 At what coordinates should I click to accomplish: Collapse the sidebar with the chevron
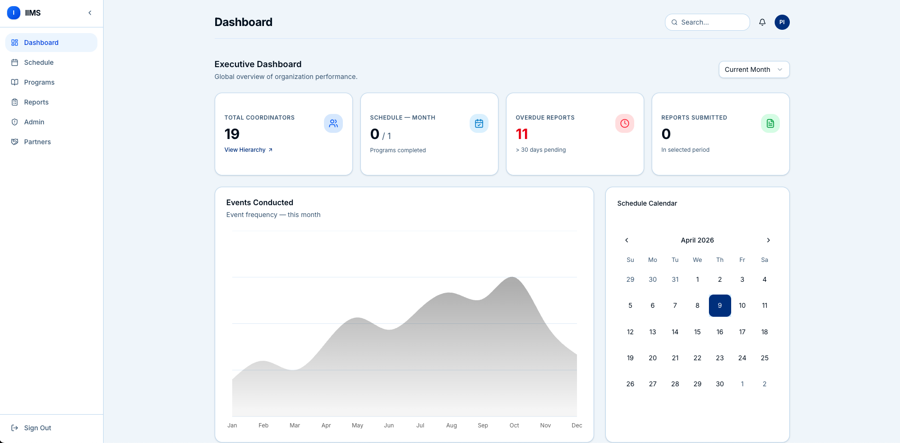point(90,13)
